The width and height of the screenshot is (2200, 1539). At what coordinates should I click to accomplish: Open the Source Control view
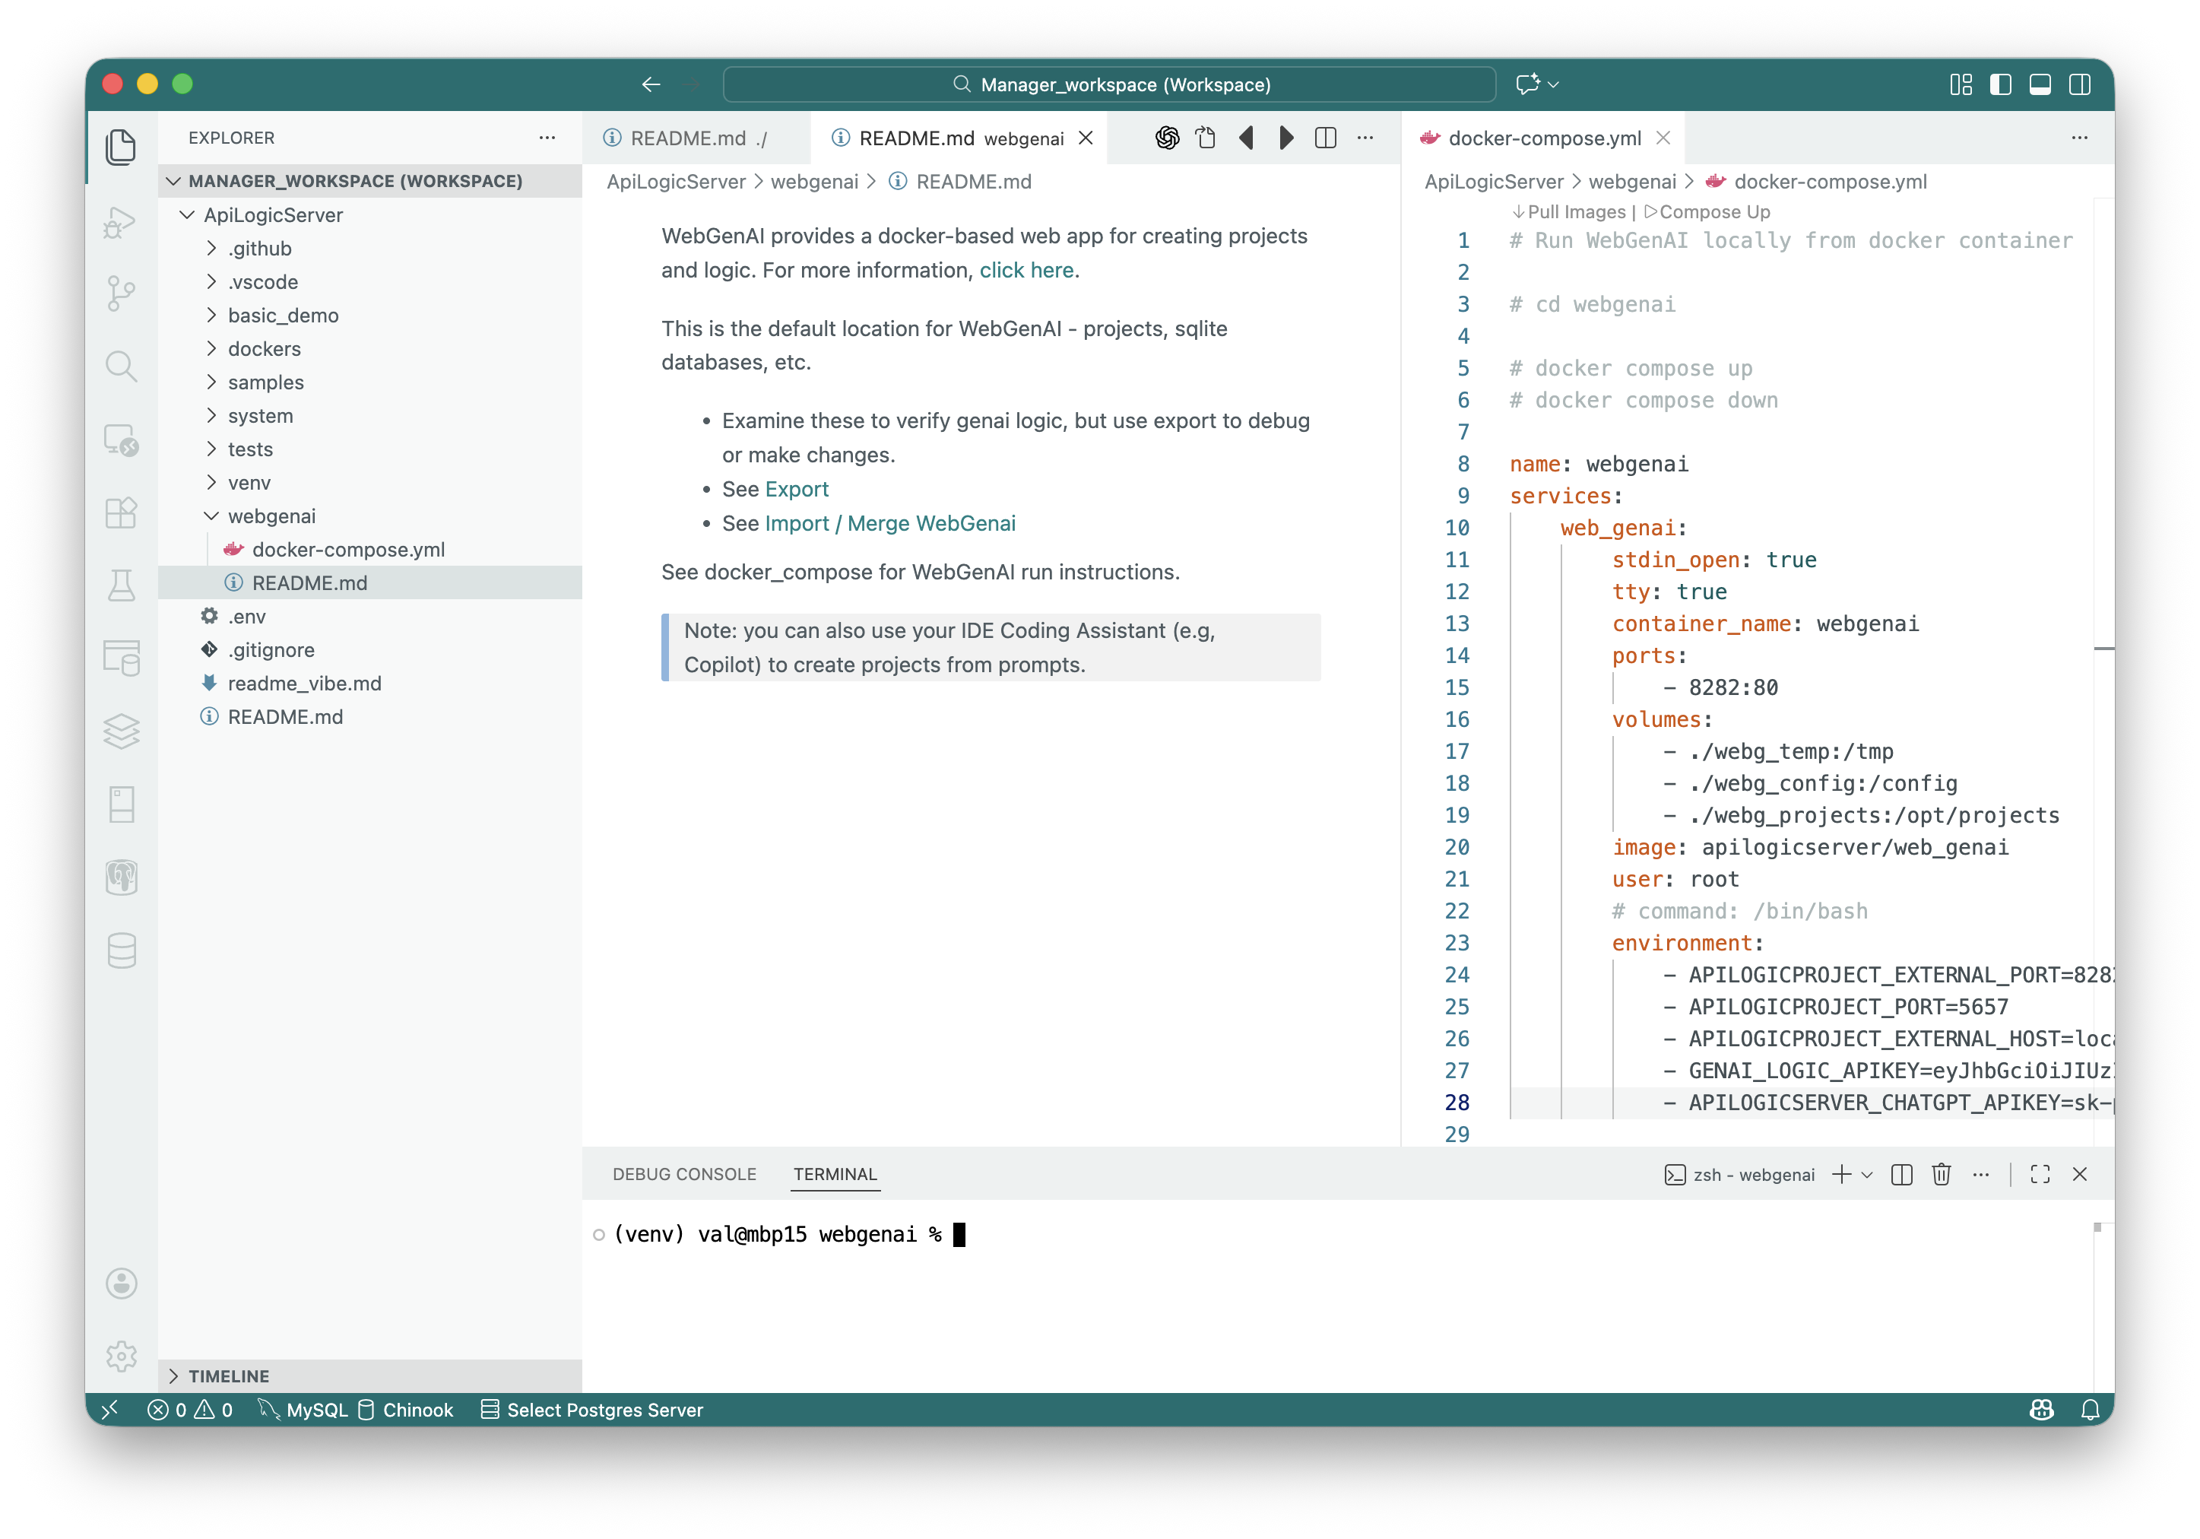[121, 292]
